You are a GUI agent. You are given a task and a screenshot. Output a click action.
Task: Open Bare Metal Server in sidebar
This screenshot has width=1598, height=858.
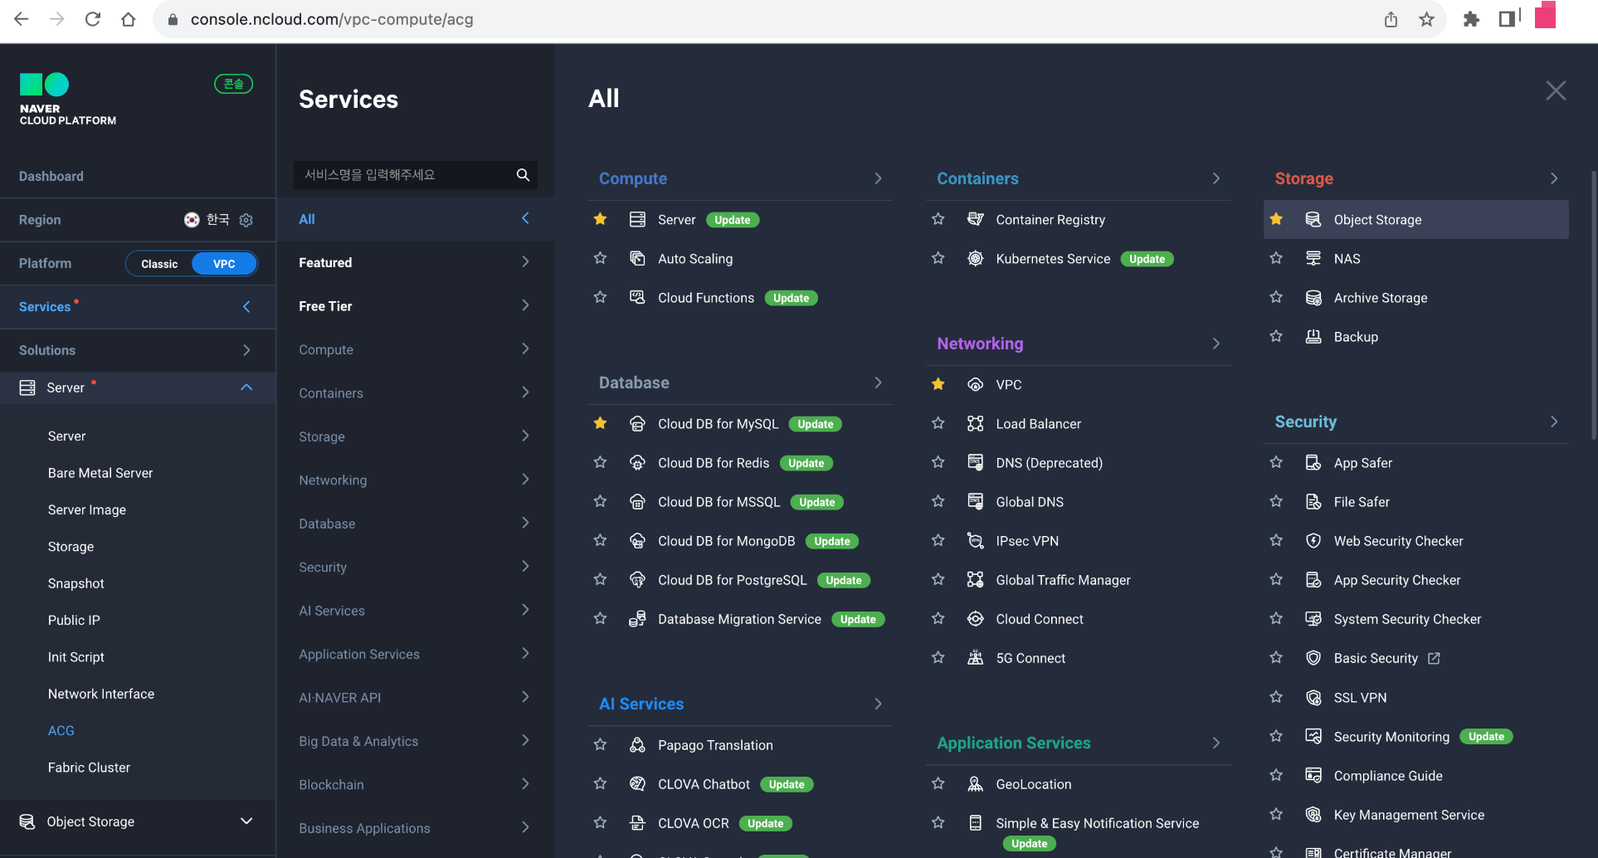100,473
